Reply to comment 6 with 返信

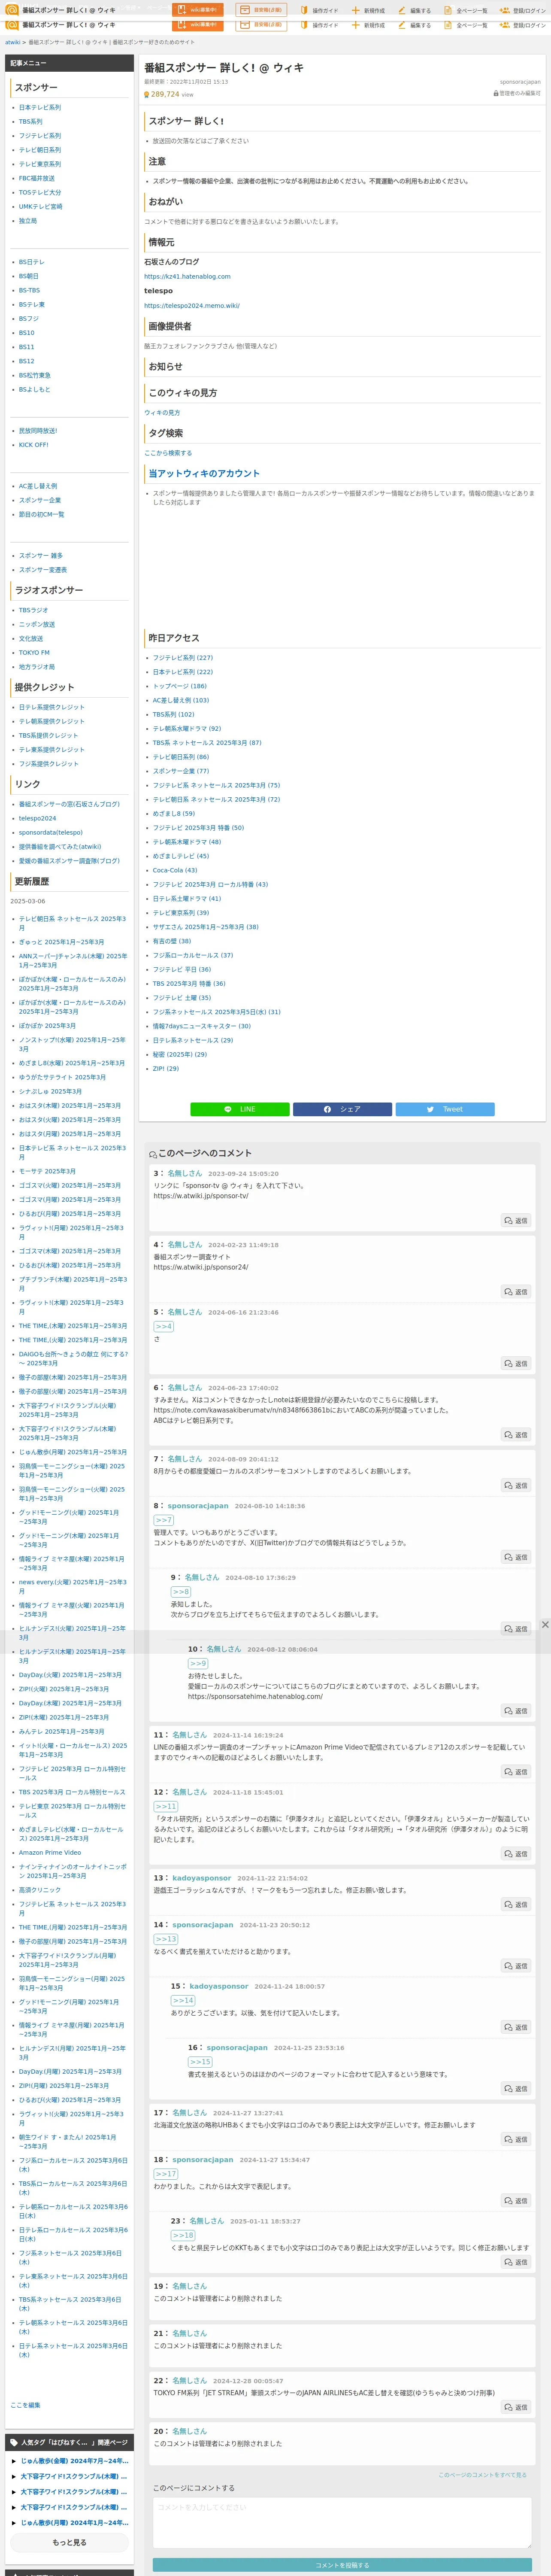pos(516,1435)
